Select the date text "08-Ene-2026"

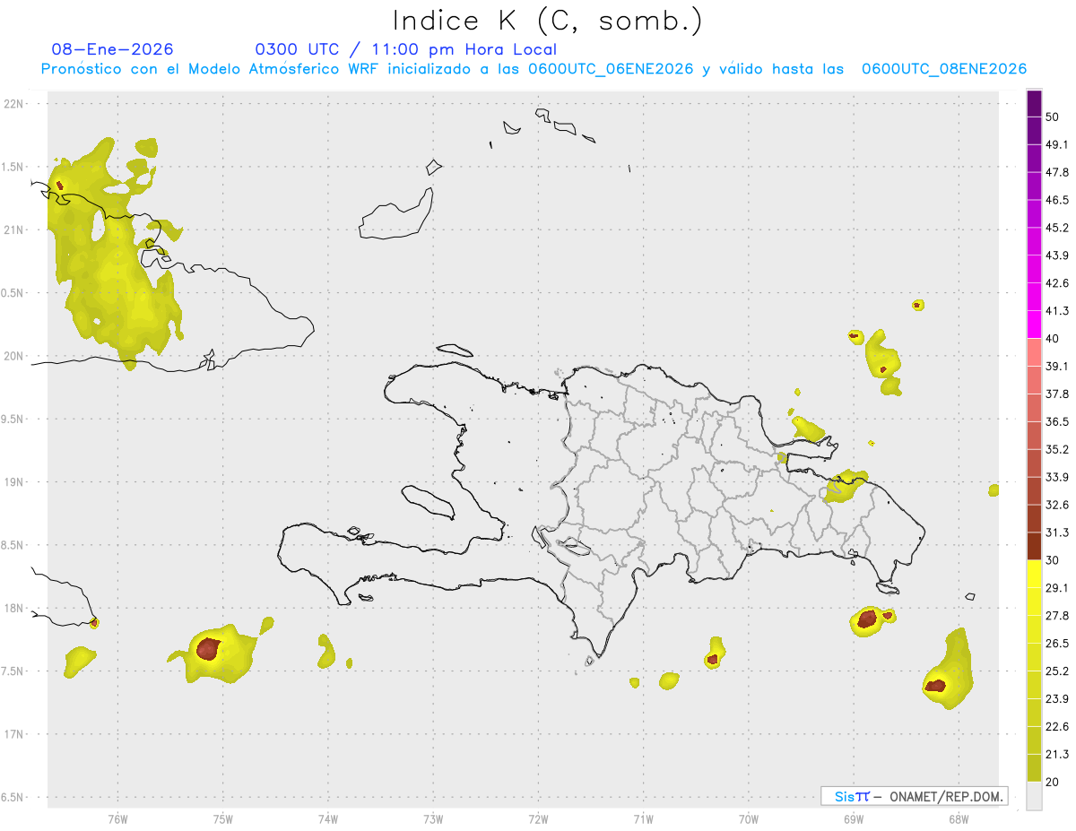coord(113,49)
